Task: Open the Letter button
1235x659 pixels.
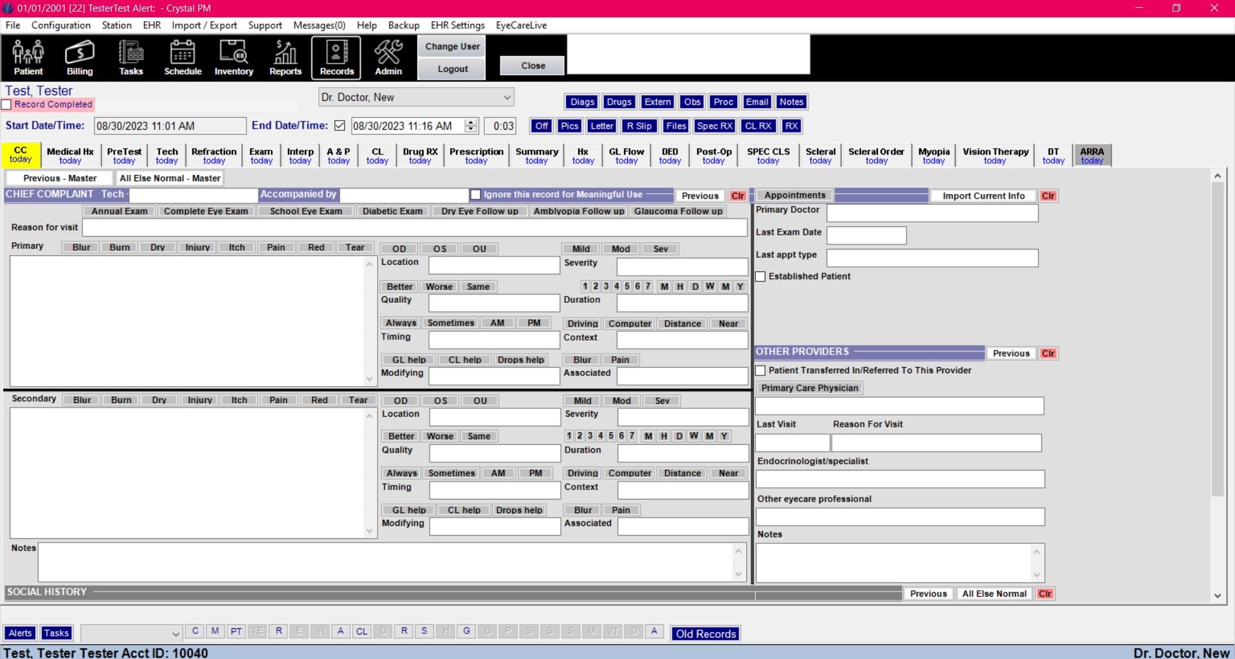Action: (602, 126)
